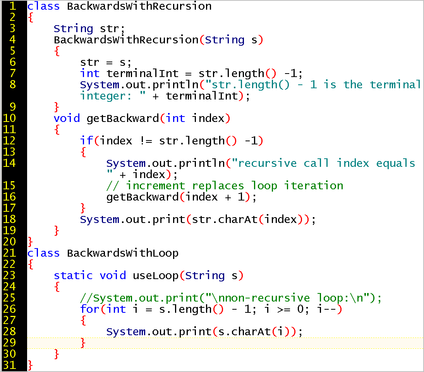Image resolution: width=424 pixels, height=372 pixels.
Task: Click line number 20 in the gutter
Action: point(9,242)
